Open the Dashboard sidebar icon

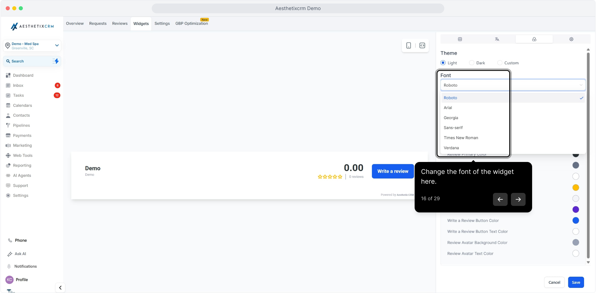[x=8, y=75]
